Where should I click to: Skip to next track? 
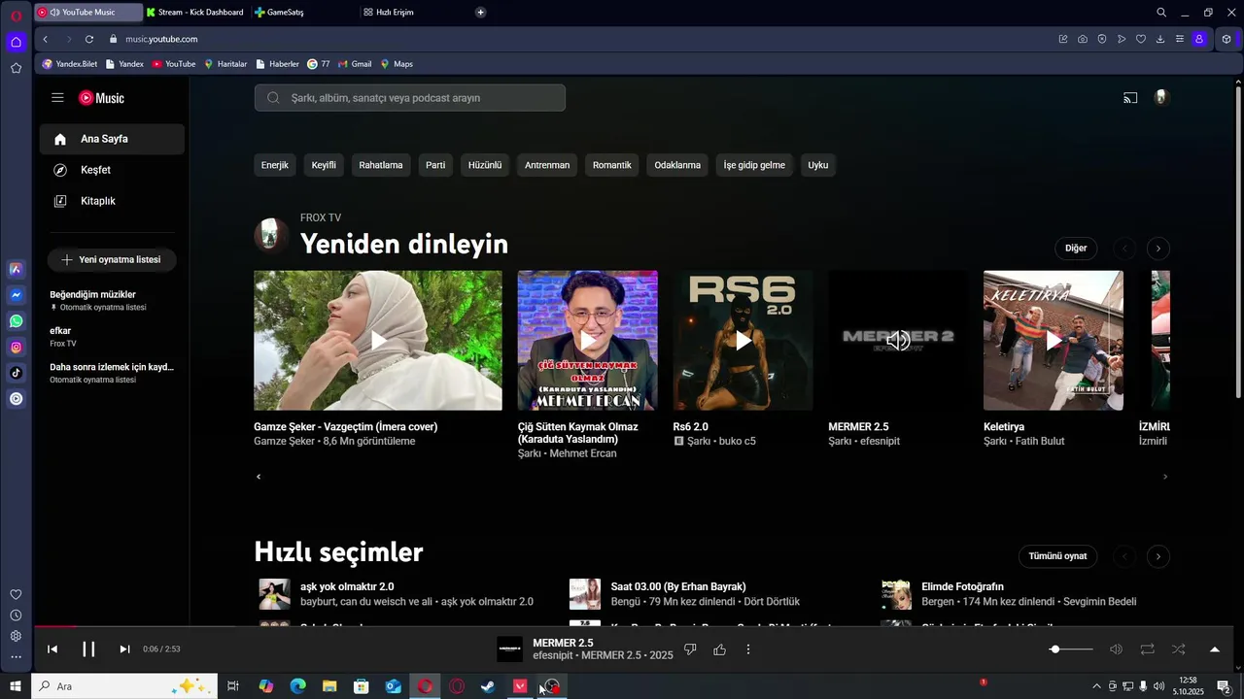click(x=124, y=649)
